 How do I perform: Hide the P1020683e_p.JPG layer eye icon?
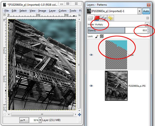91,86
